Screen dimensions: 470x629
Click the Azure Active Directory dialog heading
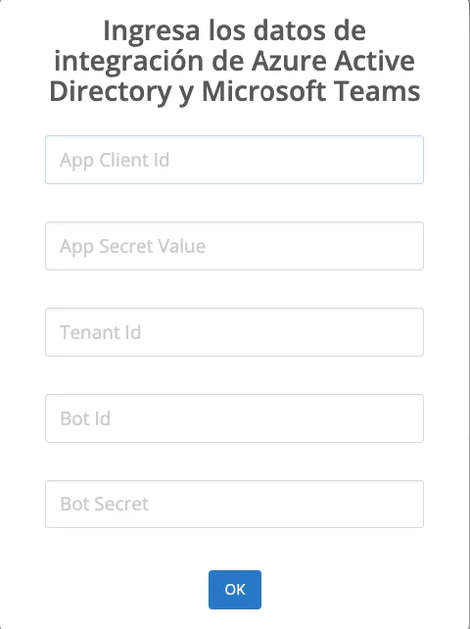235,62
